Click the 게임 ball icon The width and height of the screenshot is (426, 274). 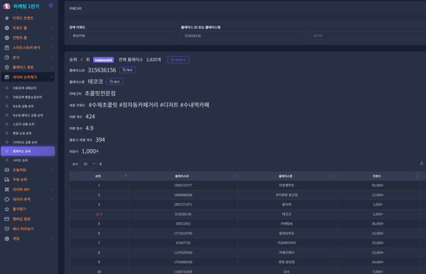click(7, 238)
